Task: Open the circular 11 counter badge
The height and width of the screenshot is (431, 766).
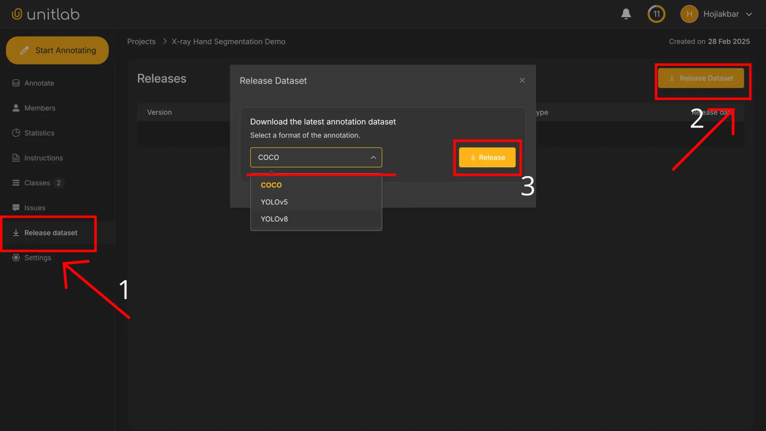Action: click(656, 14)
